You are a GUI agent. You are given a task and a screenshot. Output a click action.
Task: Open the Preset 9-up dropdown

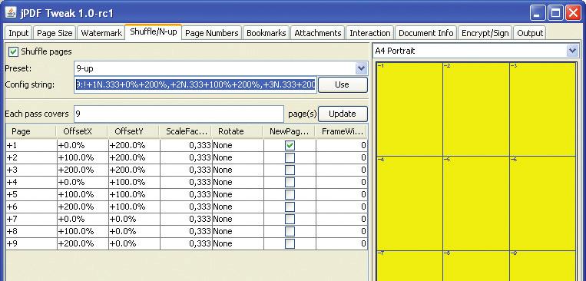[221, 69]
